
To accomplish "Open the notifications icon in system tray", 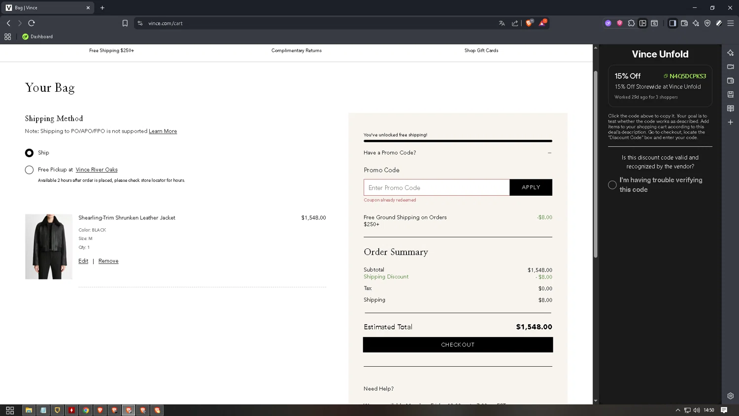I will click(x=724, y=410).
